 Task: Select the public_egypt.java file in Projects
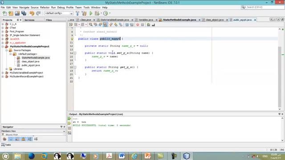pos(31,65)
